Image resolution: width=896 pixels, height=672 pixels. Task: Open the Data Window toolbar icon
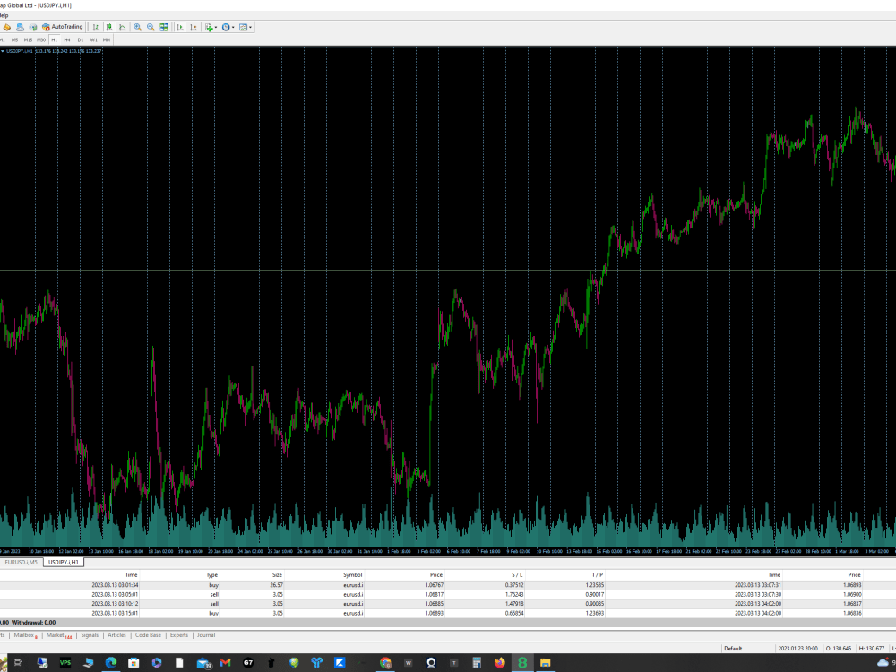coord(20,27)
